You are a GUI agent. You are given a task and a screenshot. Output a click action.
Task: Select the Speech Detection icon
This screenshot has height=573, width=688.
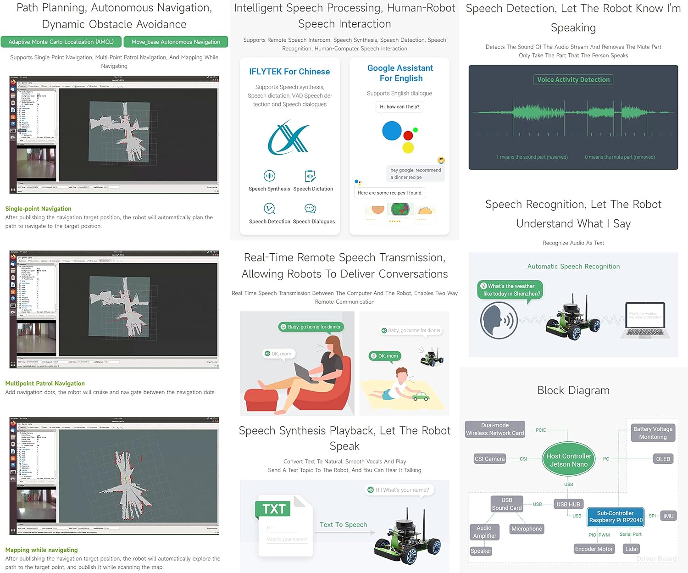[x=269, y=209]
